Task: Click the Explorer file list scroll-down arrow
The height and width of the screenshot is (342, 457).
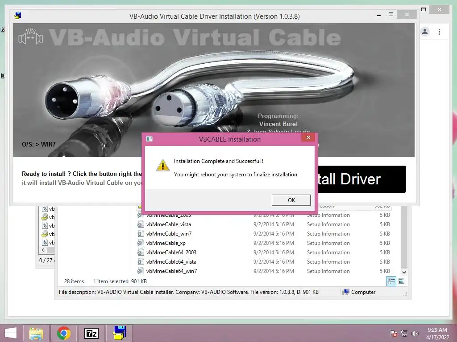Action: point(404,273)
